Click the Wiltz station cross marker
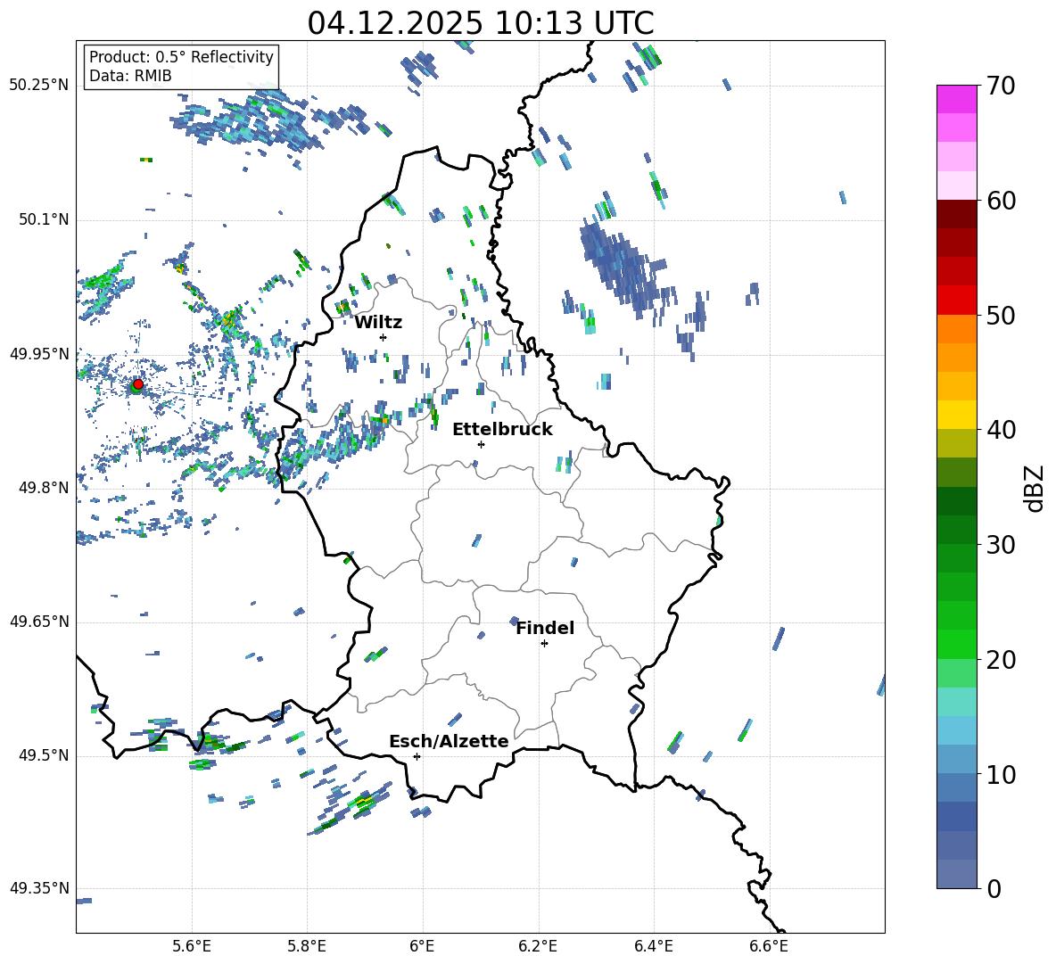This screenshot has width=1056, height=964. 383,337
